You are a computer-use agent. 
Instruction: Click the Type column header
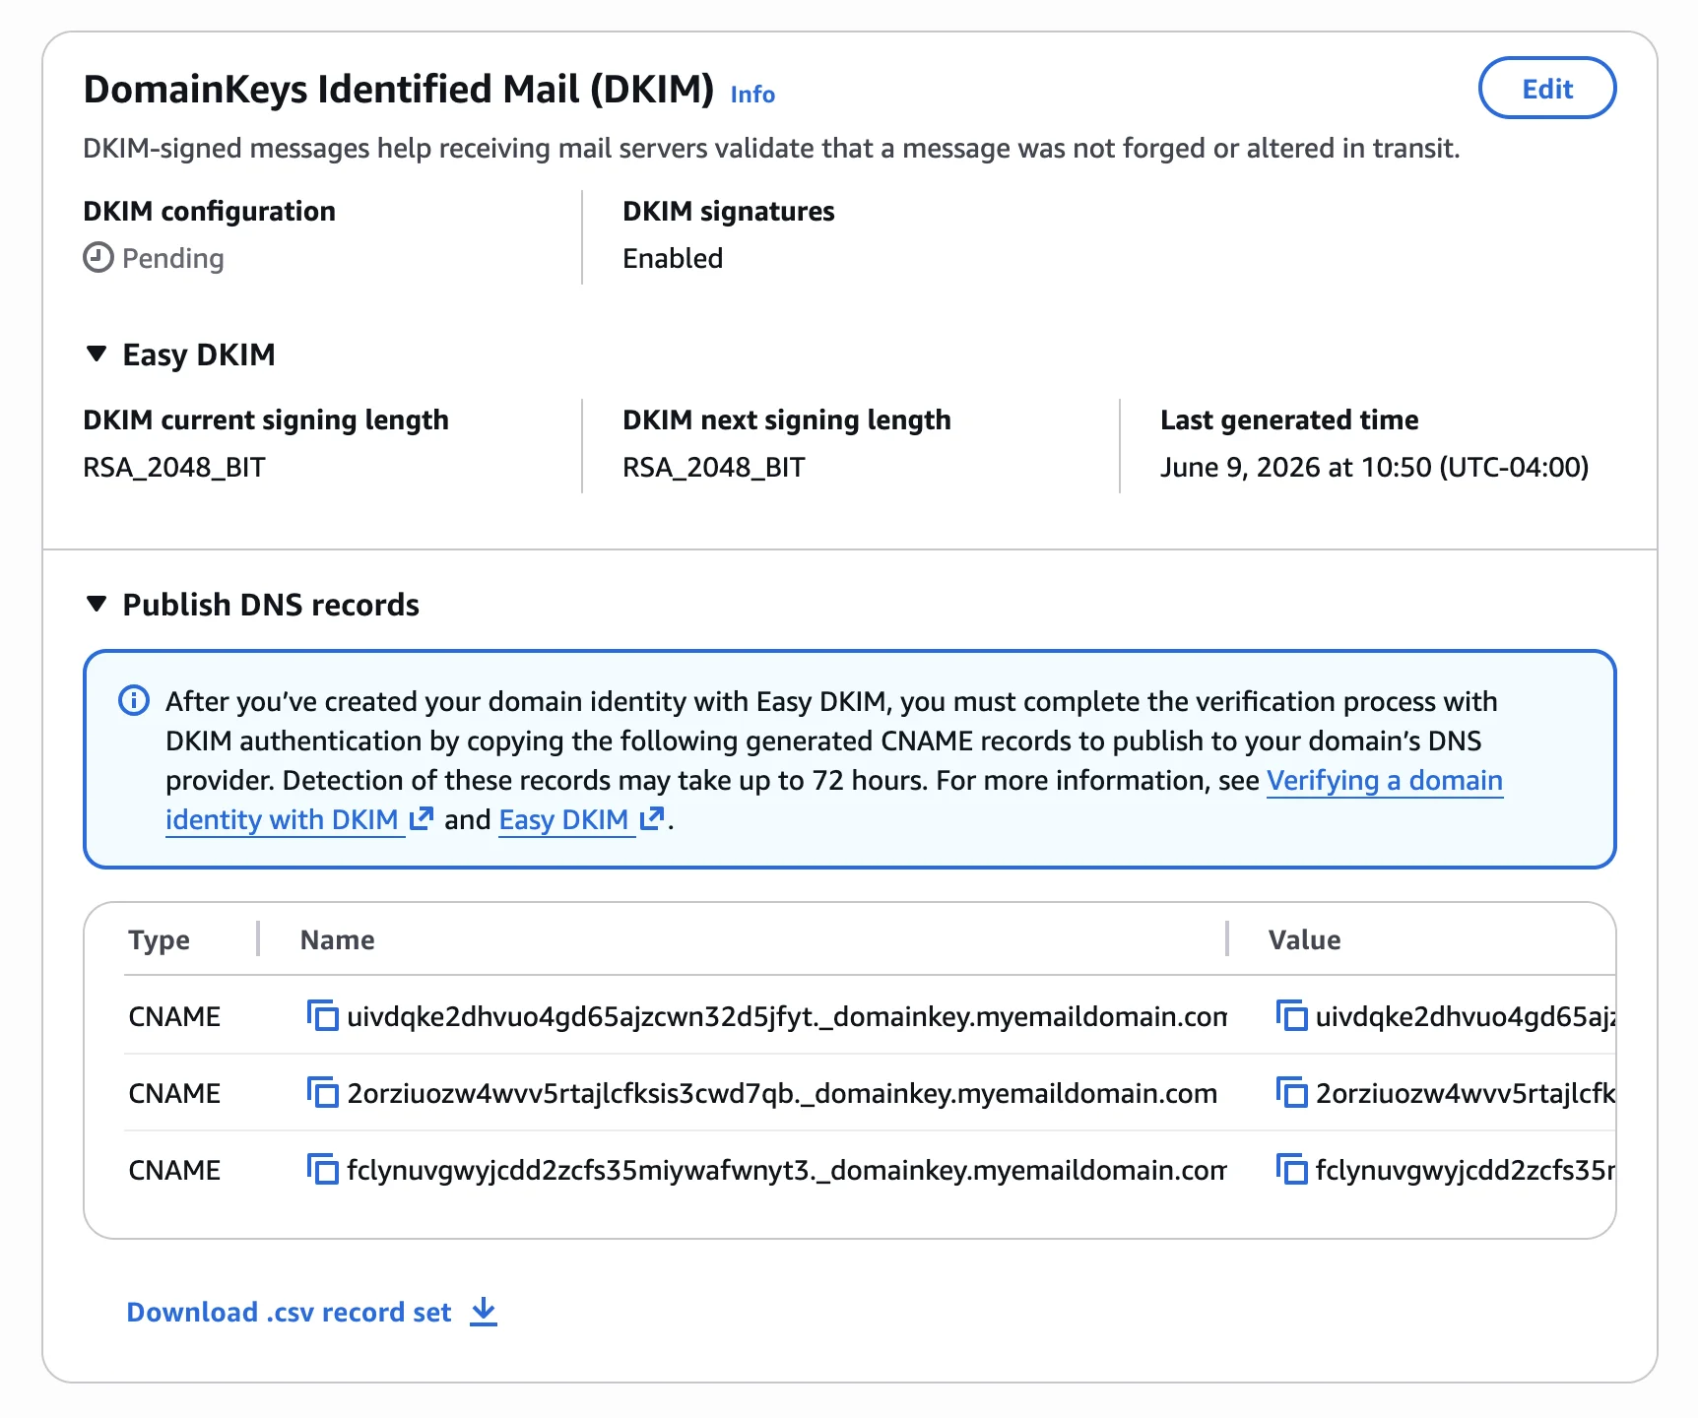160,939
